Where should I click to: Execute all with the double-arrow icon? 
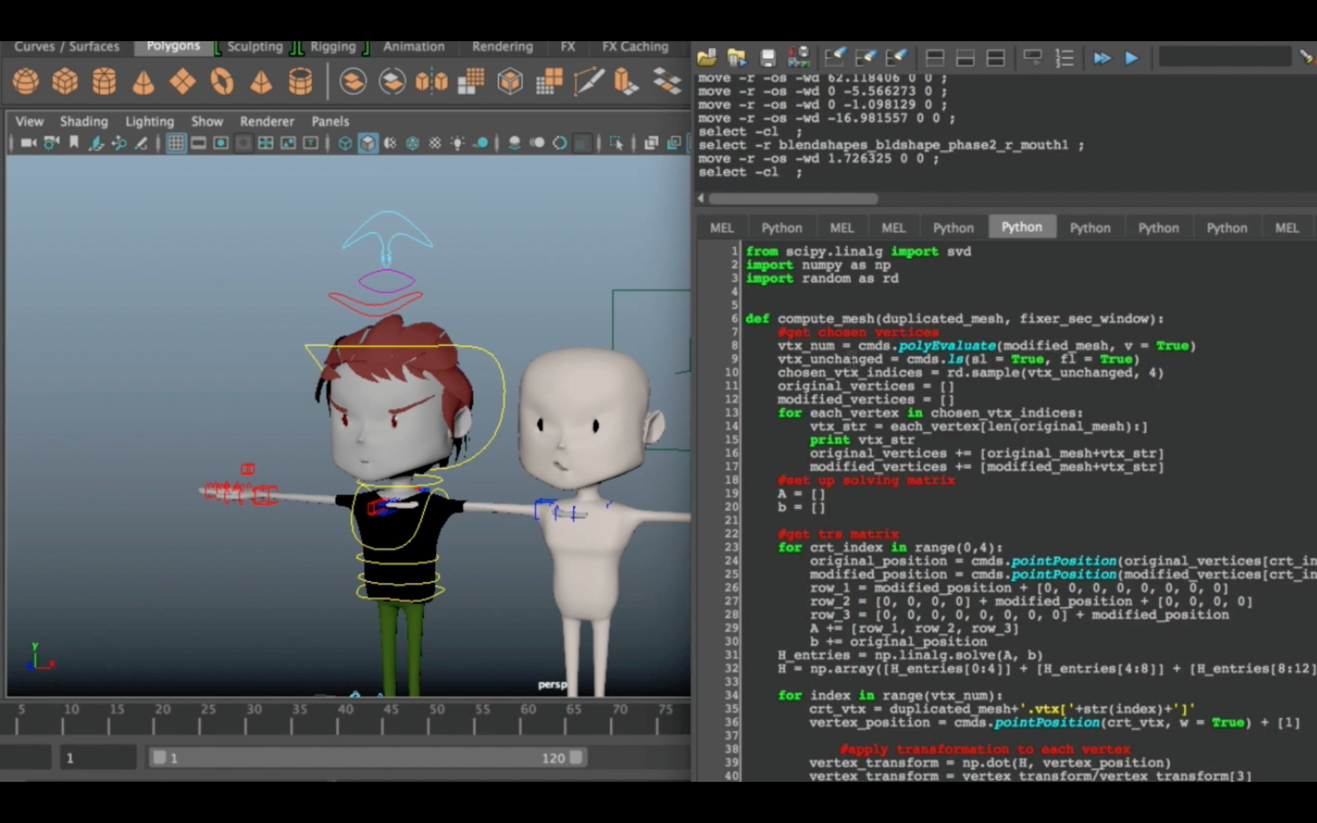[x=1102, y=58]
